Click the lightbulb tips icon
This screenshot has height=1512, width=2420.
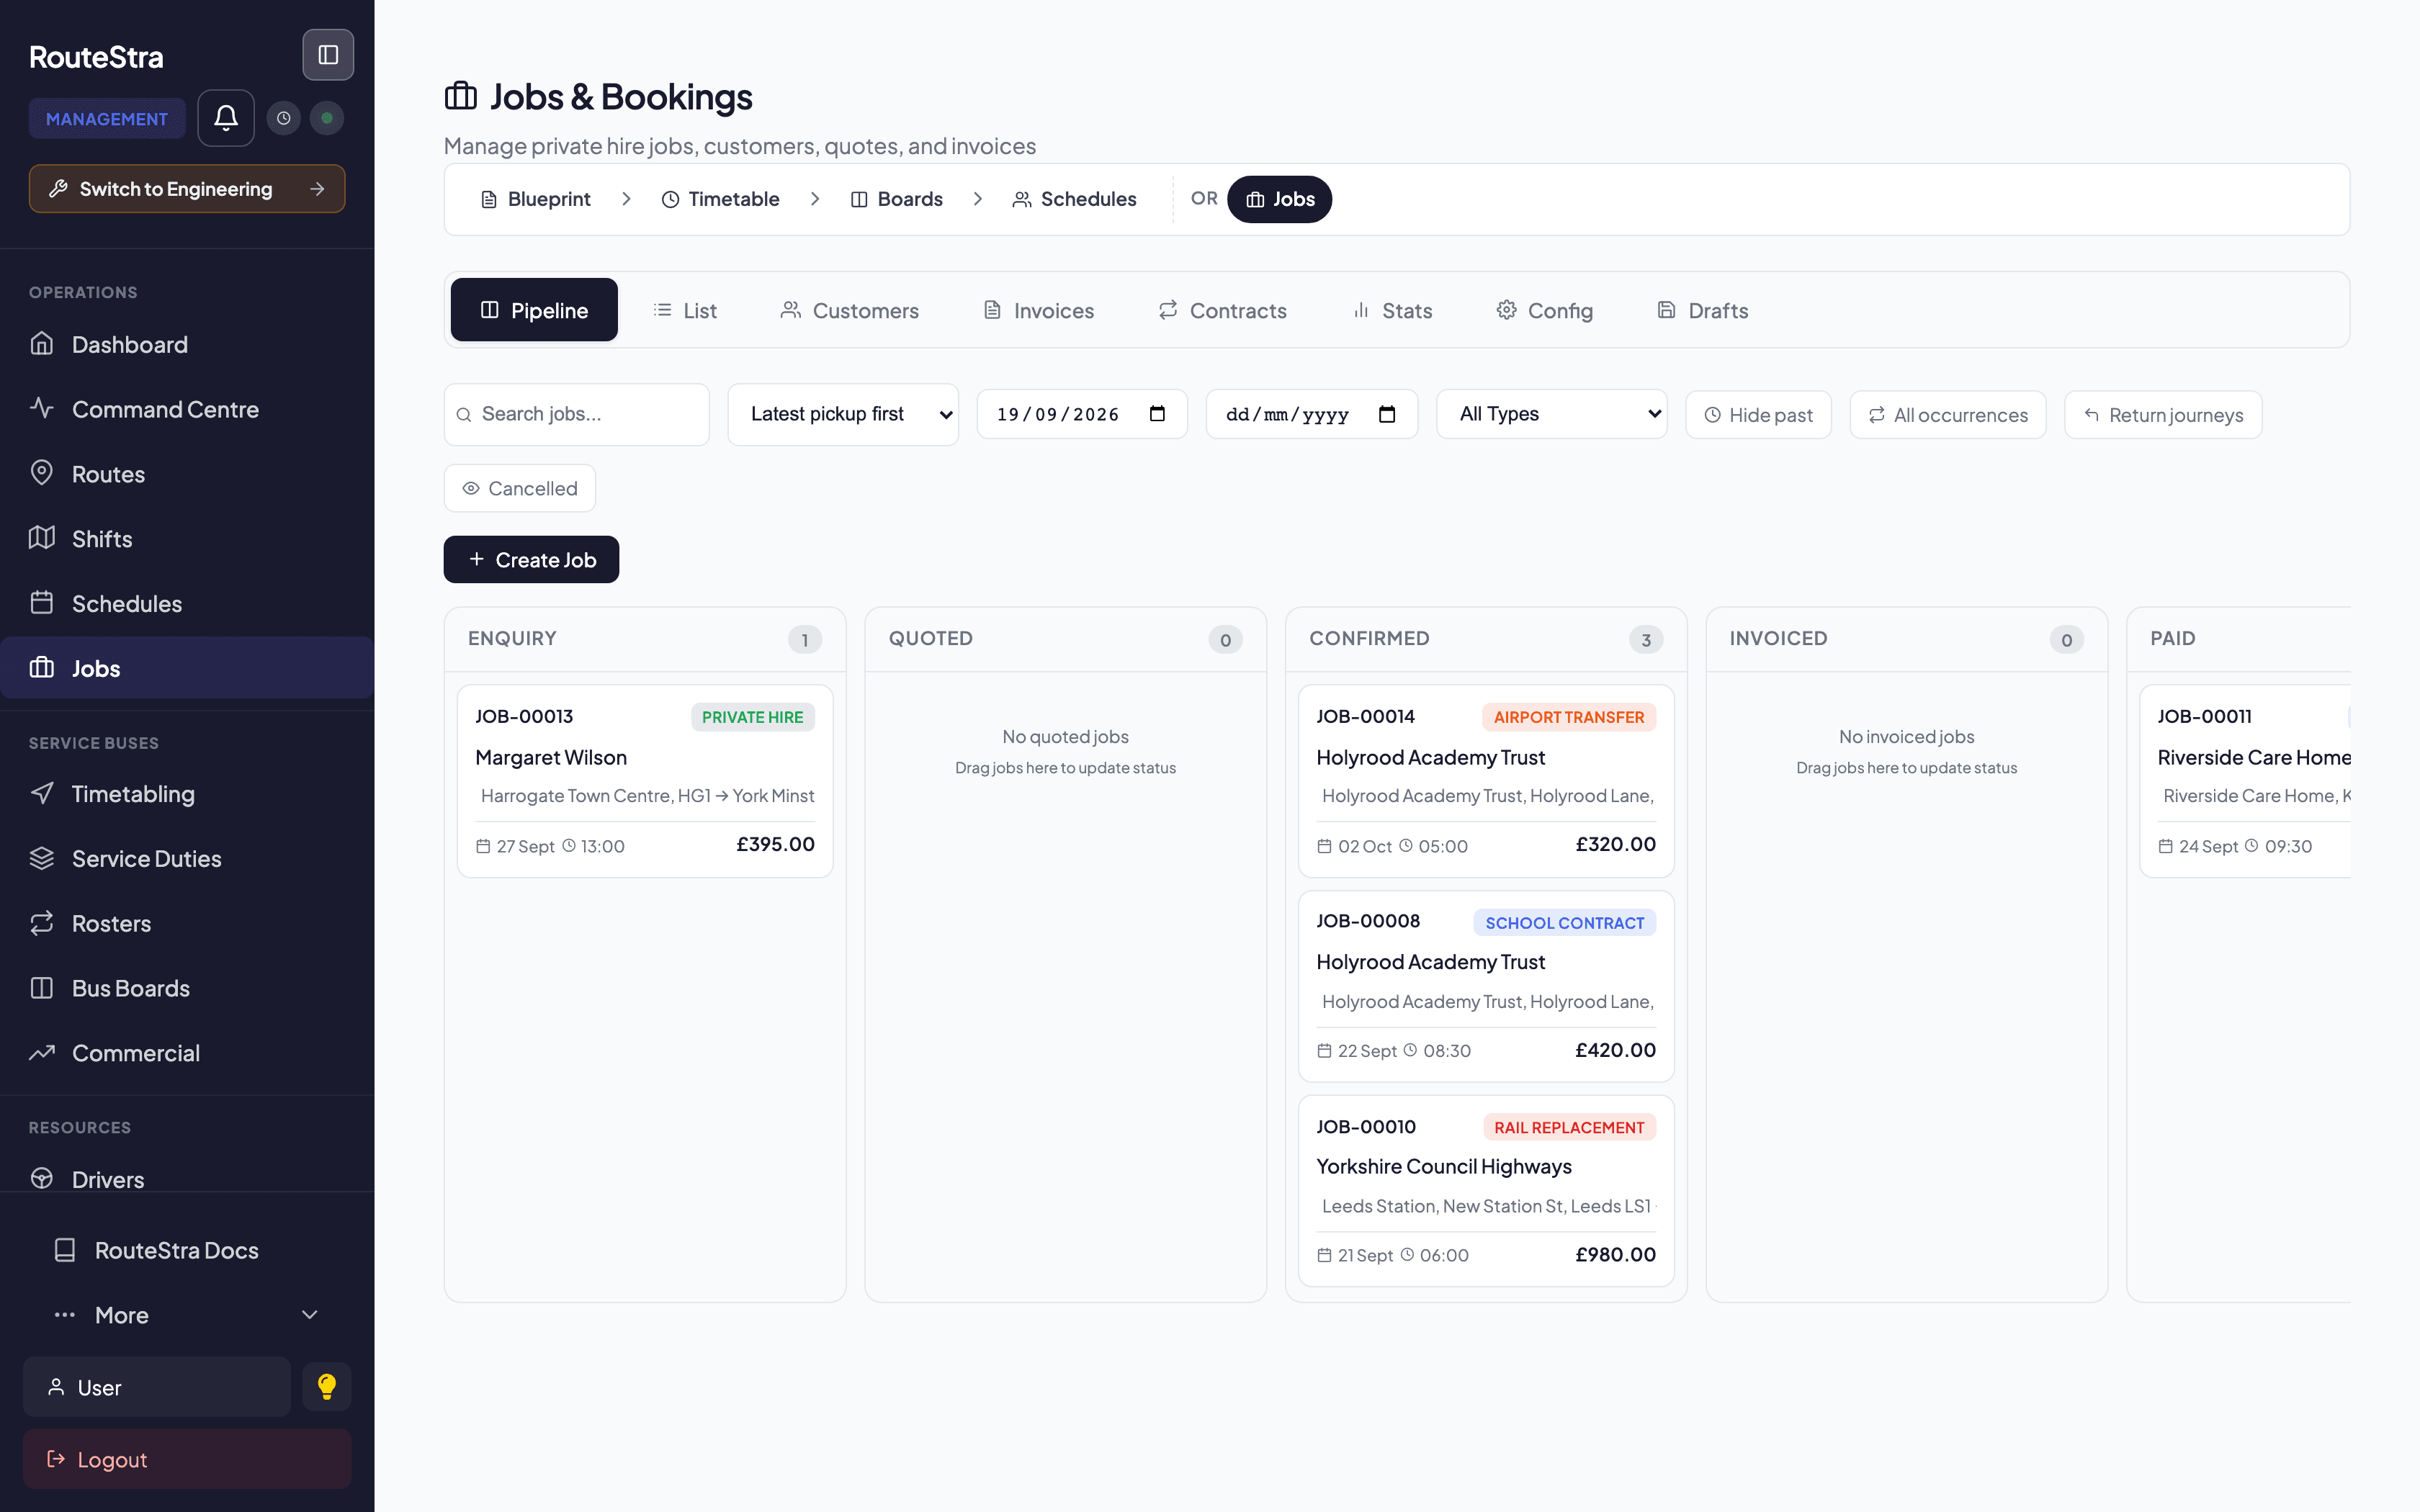click(327, 1387)
